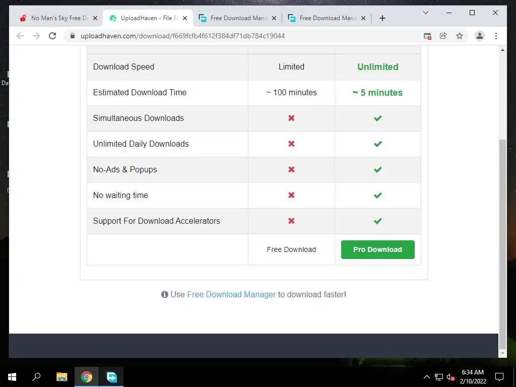Screen dimensions: 516x387
Task: Click the green check in Simultaneous Downloads row
Action: pyautogui.click(x=378, y=118)
